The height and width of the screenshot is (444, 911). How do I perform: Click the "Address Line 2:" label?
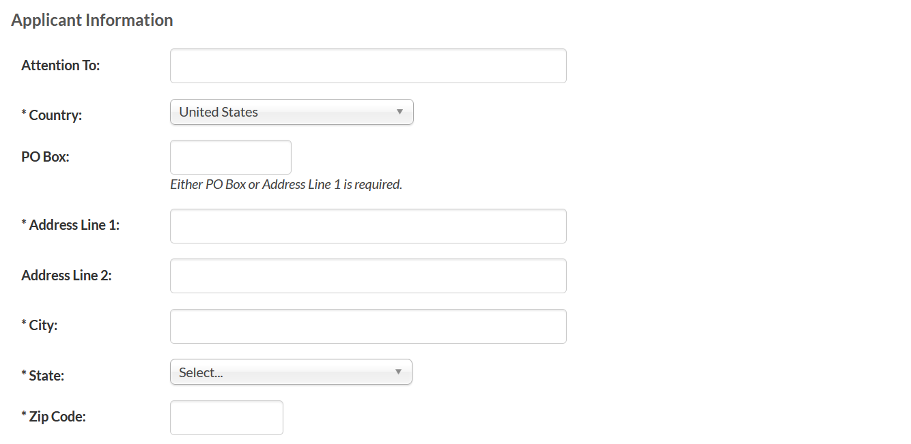pyautogui.click(x=66, y=276)
